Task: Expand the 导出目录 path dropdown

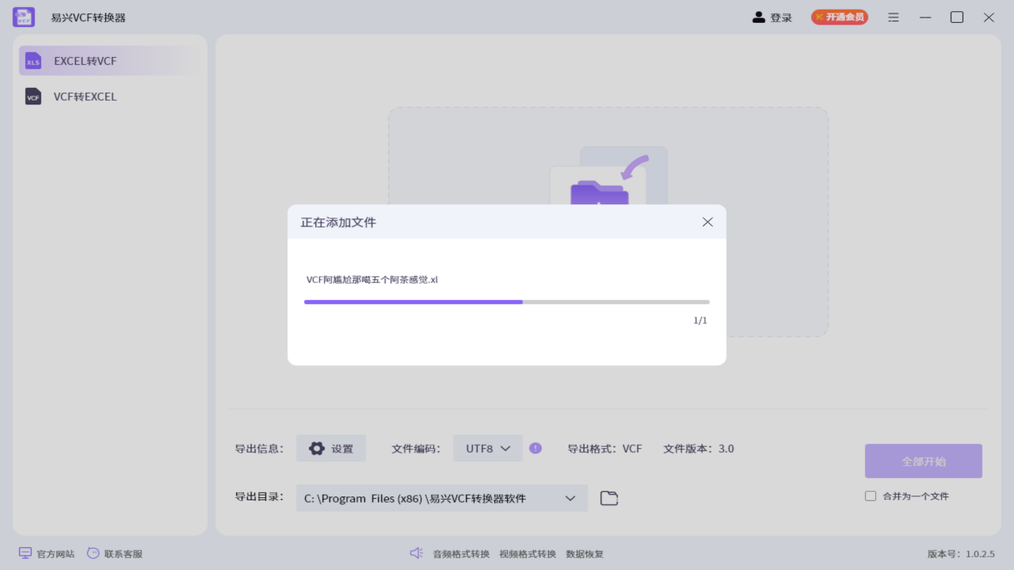Action: (570, 498)
